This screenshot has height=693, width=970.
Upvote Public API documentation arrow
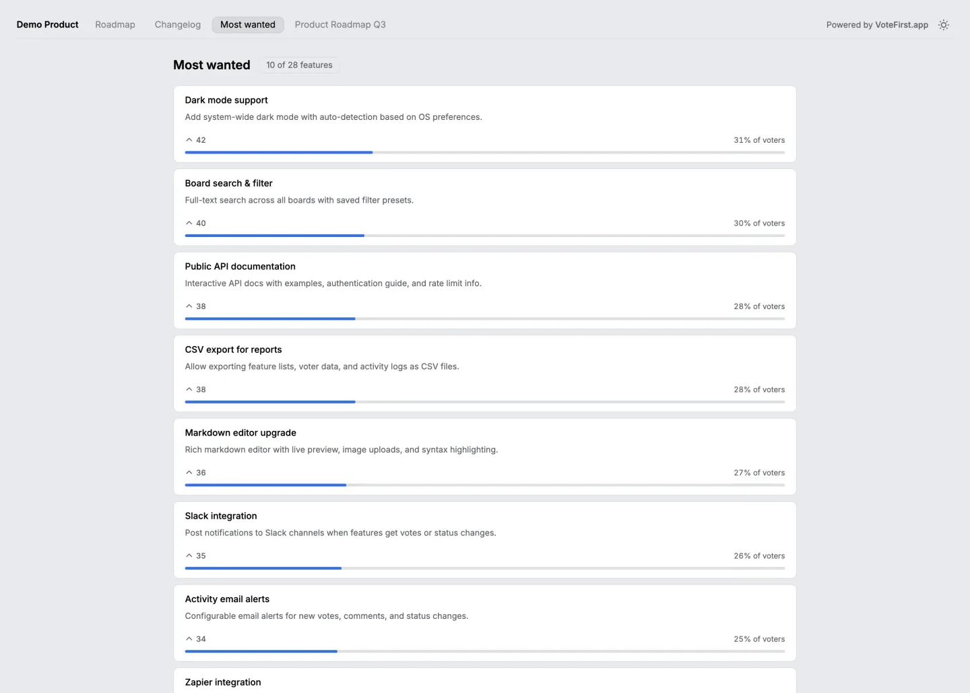point(189,306)
